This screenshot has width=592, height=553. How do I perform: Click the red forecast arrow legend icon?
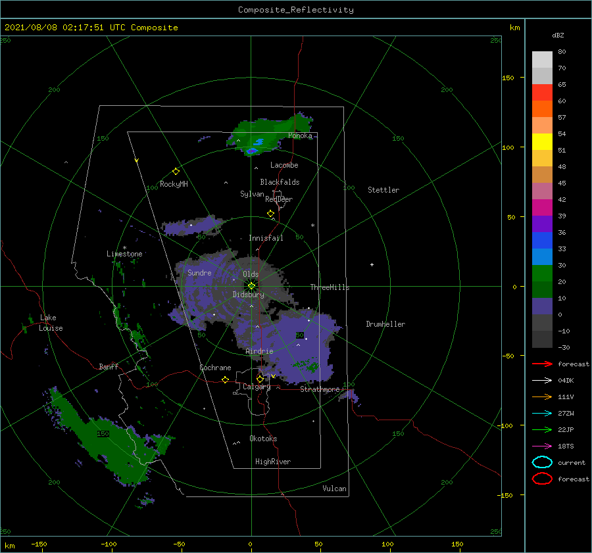pyautogui.click(x=542, y=364)
